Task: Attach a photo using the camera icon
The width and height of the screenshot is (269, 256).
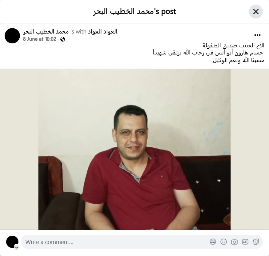Action: [234, 242]
